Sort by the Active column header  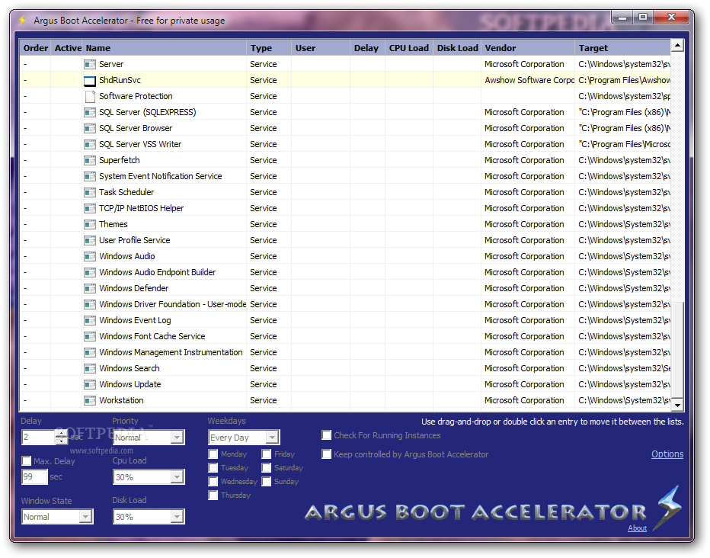(67, 48)
